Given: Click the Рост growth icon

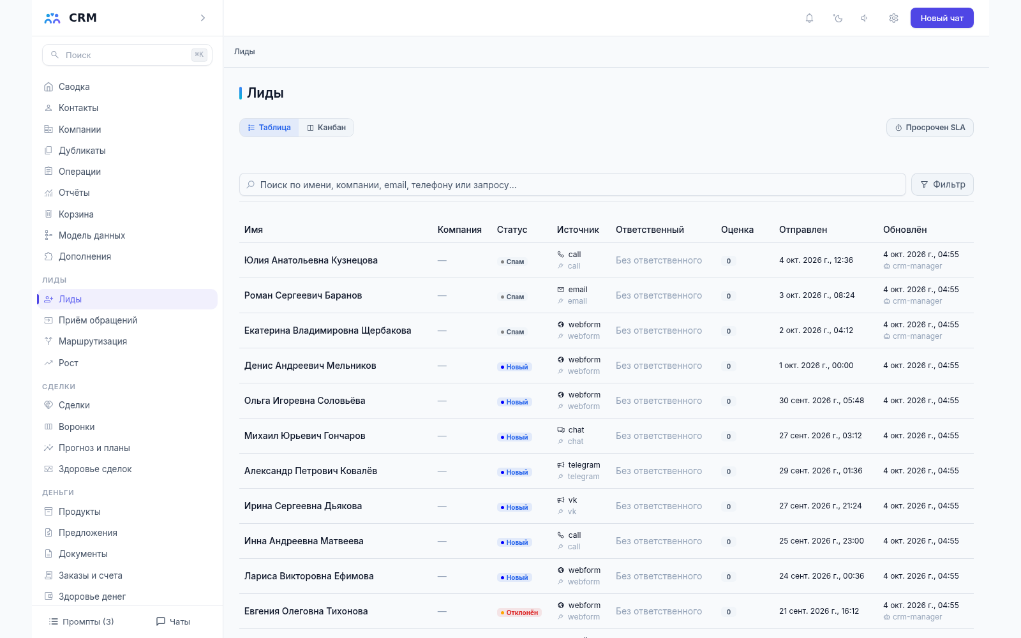Looking at the screenshot, I should [48, 363].
